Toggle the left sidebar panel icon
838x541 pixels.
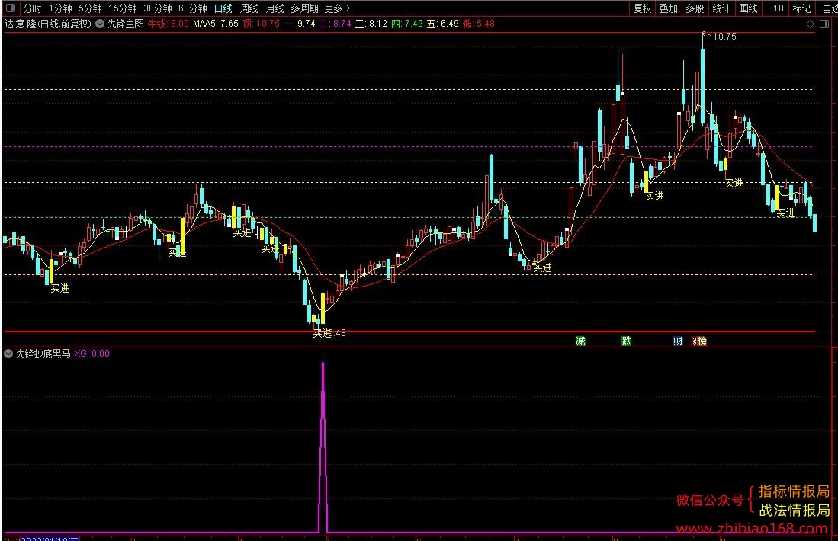pyautogui.click(x=10, y=8)
